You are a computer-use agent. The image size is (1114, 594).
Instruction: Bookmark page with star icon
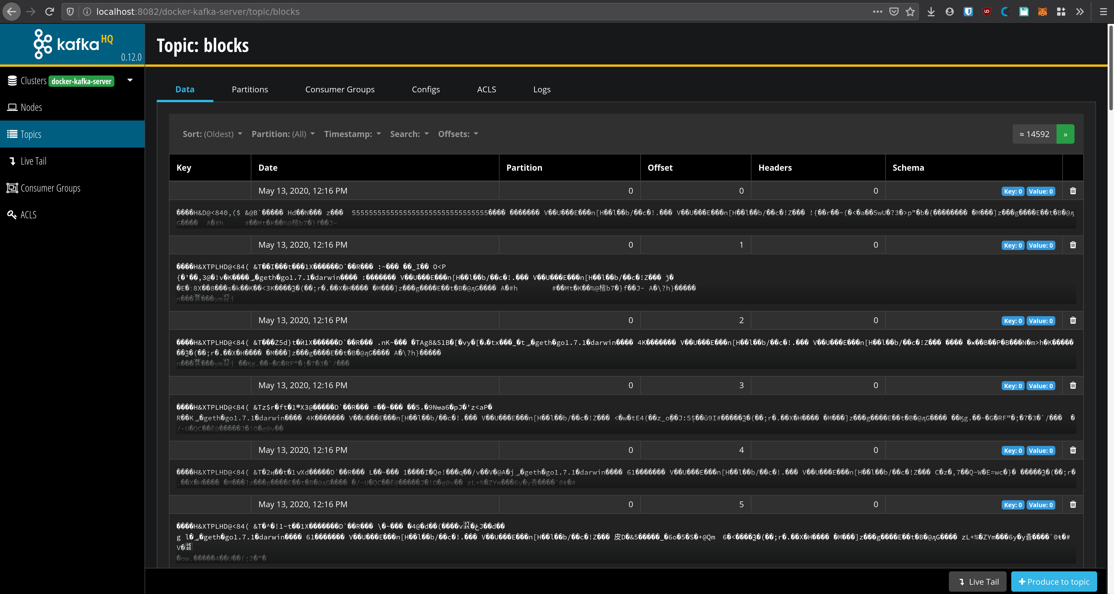(910, 12)
